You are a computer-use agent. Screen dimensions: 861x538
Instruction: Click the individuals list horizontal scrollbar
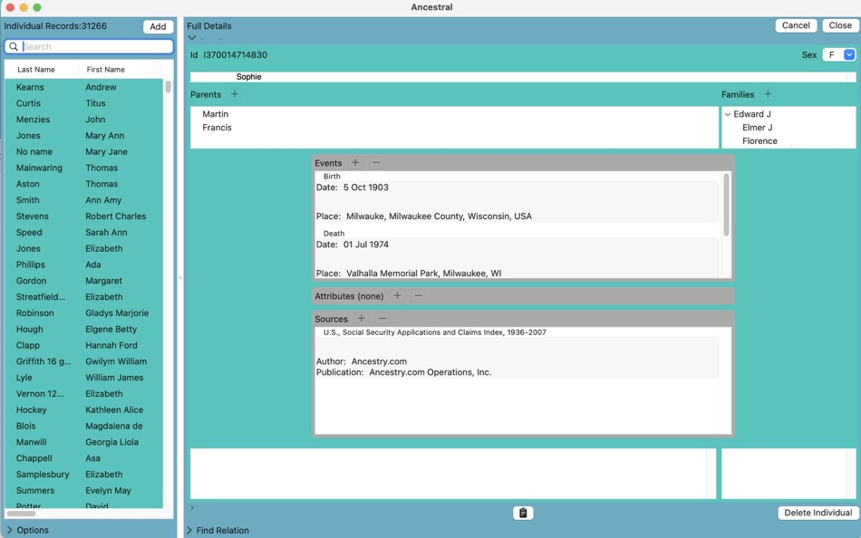(x=21, y=514)
